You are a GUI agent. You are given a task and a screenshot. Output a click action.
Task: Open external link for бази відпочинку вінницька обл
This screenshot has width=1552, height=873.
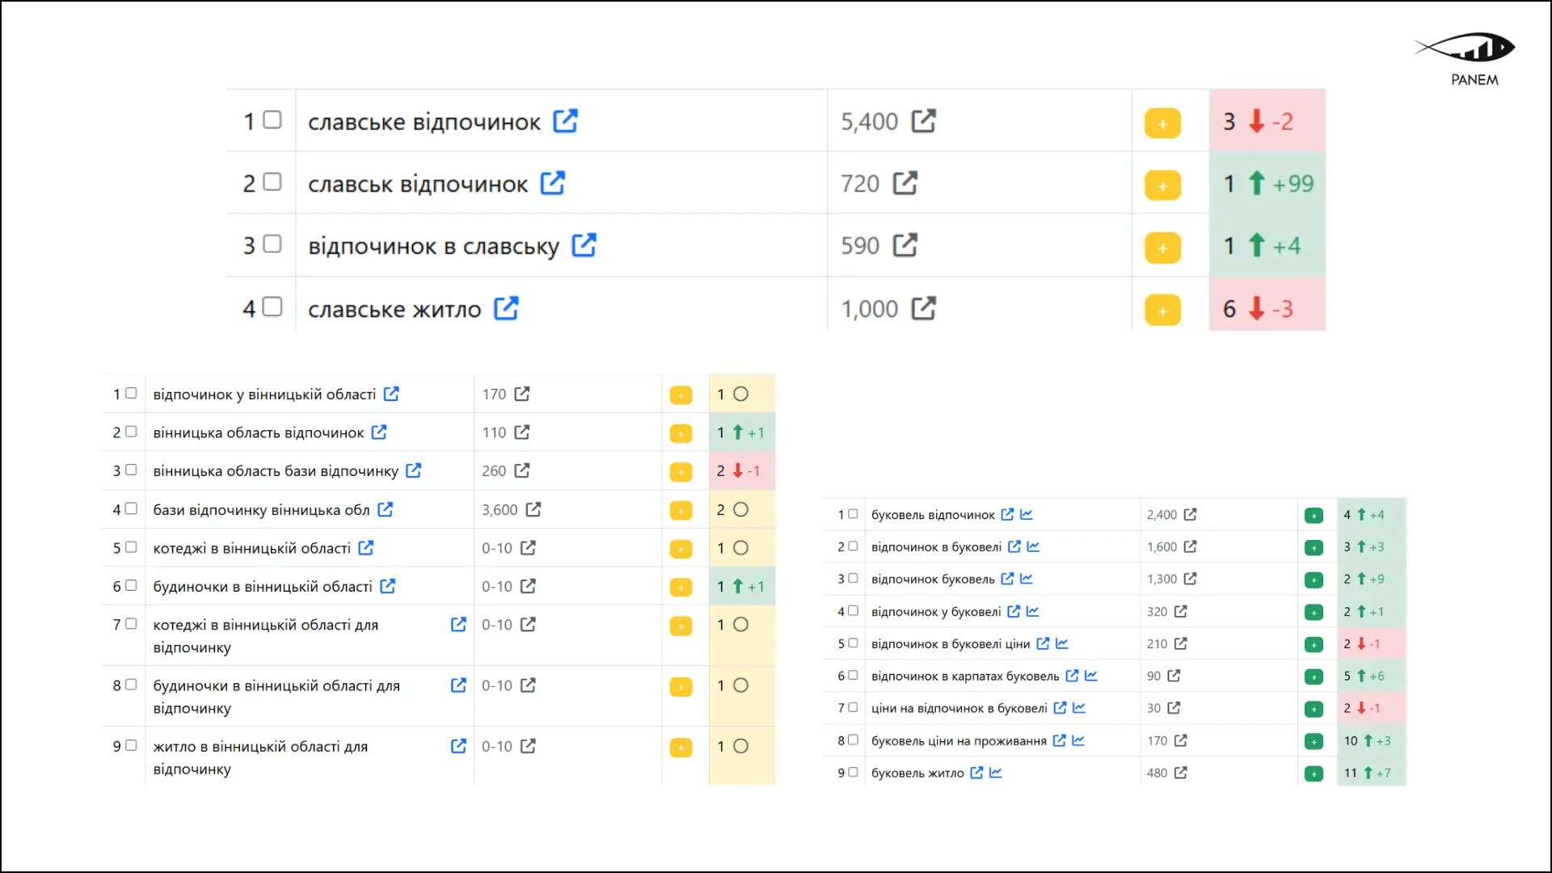pos(386,510)
